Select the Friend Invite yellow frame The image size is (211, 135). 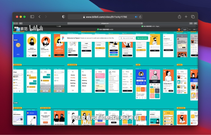click(168, 118)
